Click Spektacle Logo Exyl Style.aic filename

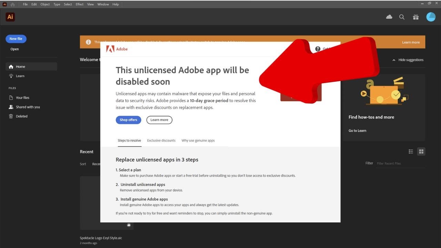click(x=101, y=238)
